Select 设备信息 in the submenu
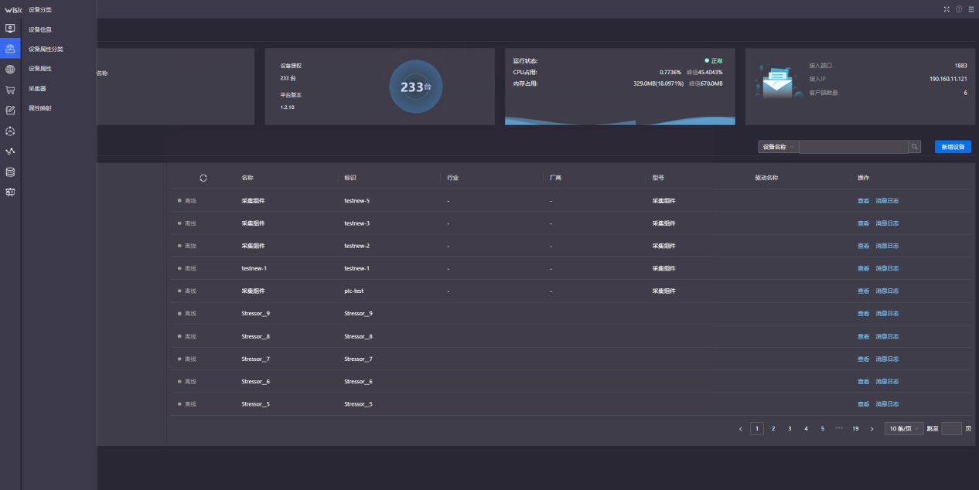Image resolution: width=979 pixels, height=490 pixels. [40, 29]
